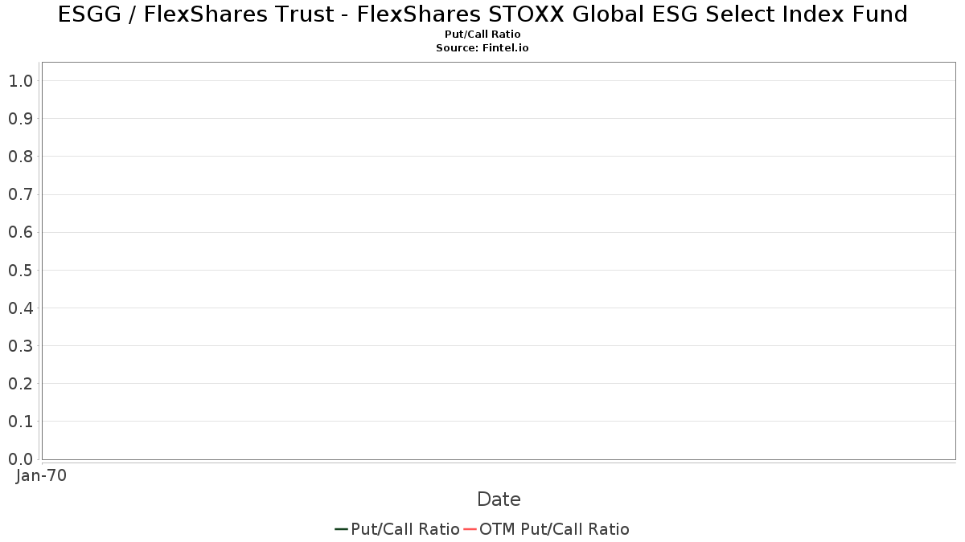Viewport: 965px width, 542px height.
Task: Click the Put/Call Ratio subtitle
Action: coord(482,35)
